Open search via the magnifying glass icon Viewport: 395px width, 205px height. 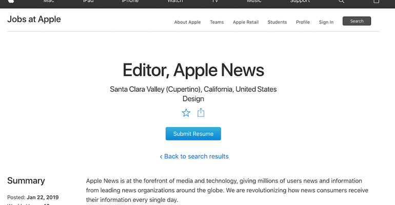(x=342, y=2)
